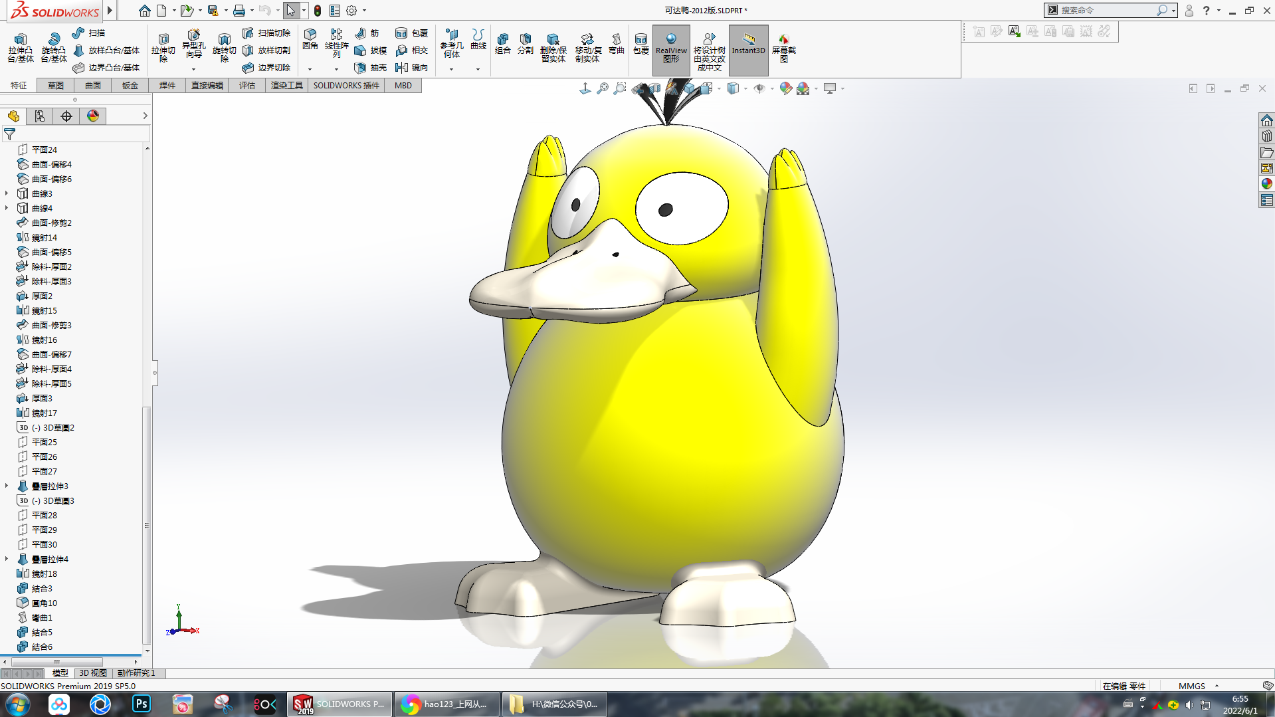This screenshot has height=717, width=1275.
Task: Expand the 疊層拉伸4 tree item
Action: [7, 559]
